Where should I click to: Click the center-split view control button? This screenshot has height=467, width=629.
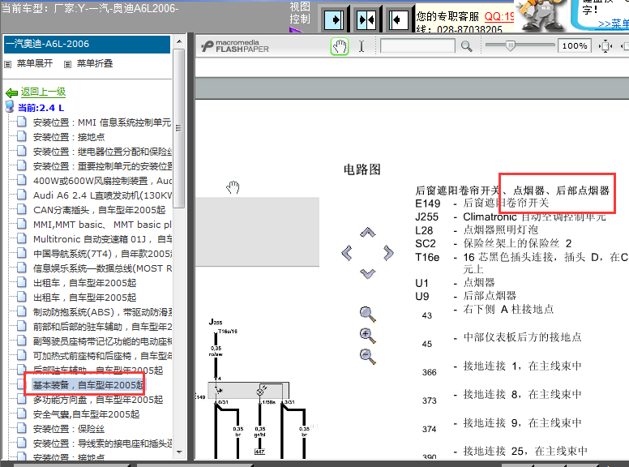tap(366, 19)
